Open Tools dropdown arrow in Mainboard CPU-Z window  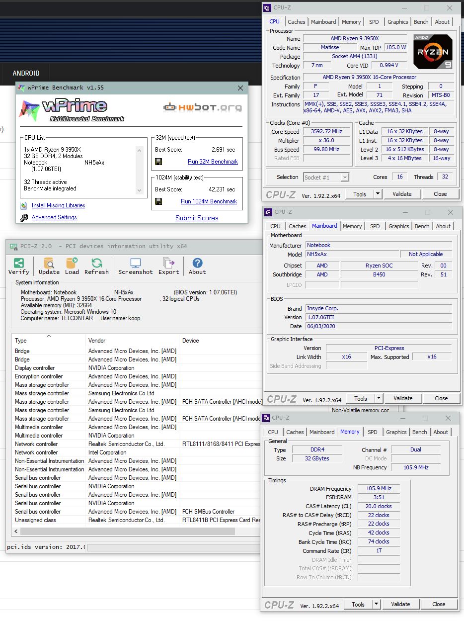click(x=379, y=398)
